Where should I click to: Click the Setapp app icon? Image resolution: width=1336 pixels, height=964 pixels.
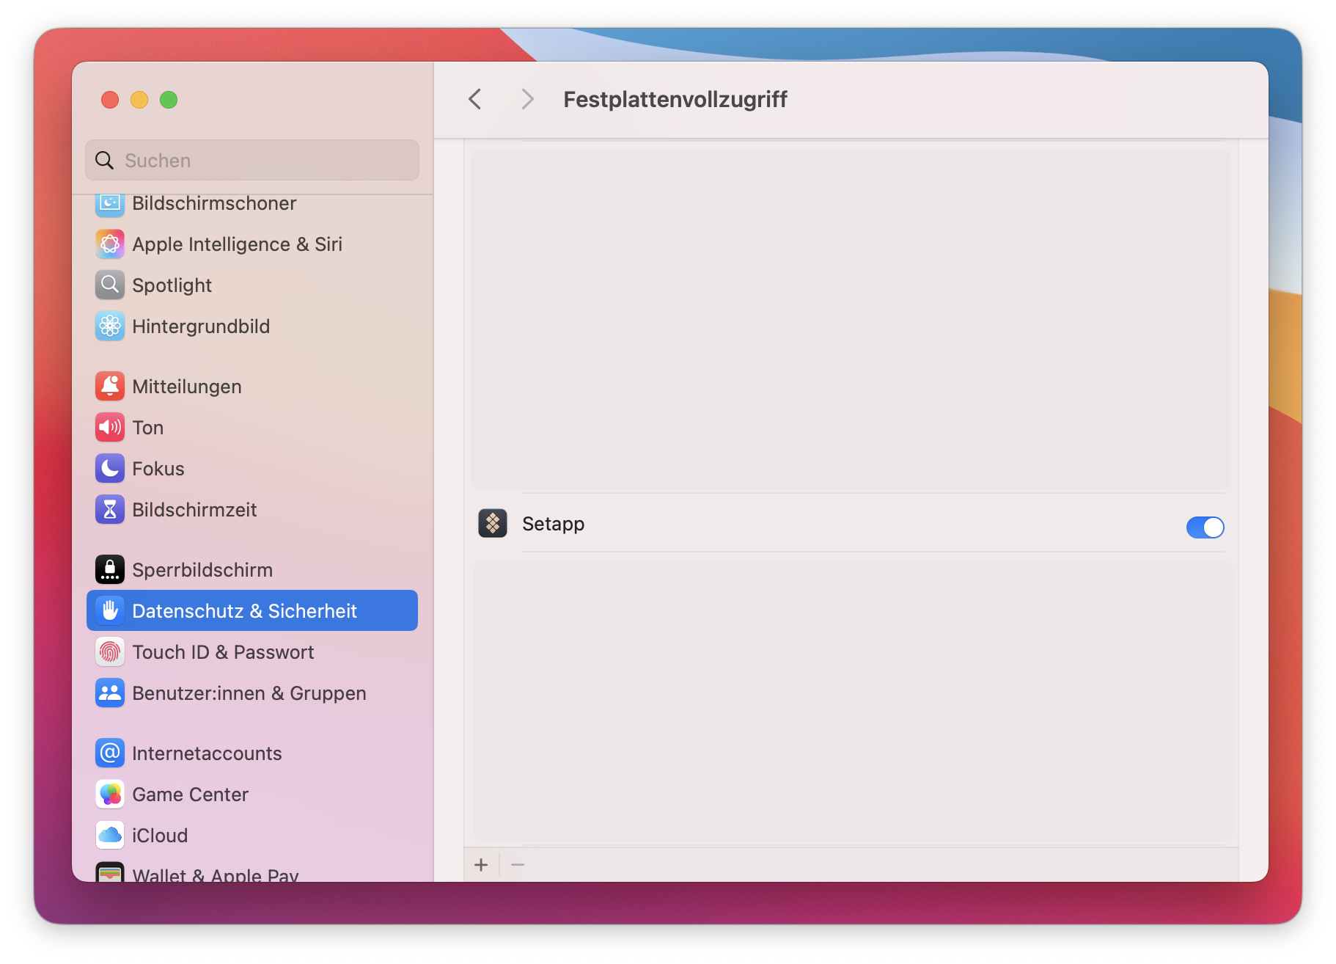493,523
